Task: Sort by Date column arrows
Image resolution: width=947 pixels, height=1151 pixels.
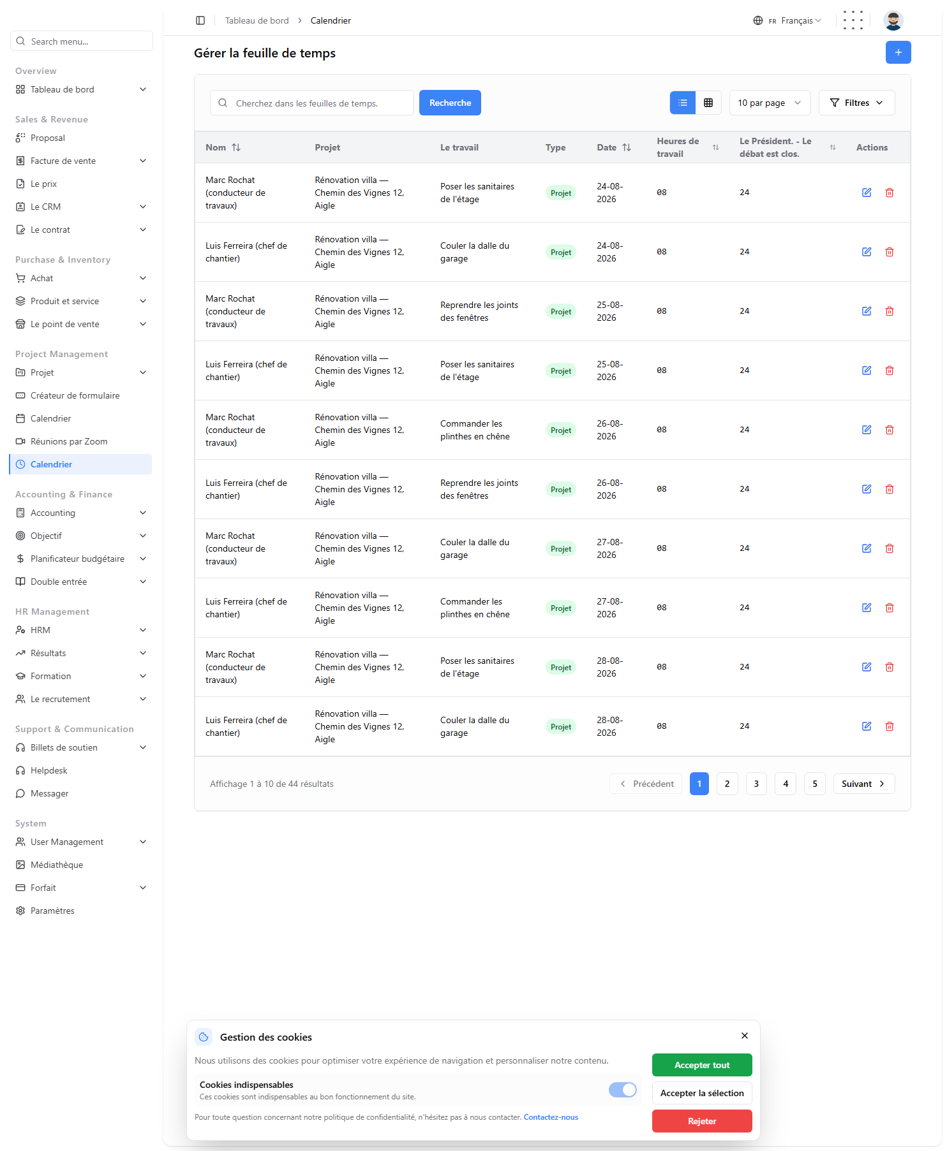Action: tap(627, 147)
